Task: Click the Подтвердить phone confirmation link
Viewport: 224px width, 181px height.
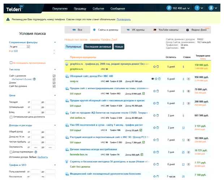Action: [123, 20]
